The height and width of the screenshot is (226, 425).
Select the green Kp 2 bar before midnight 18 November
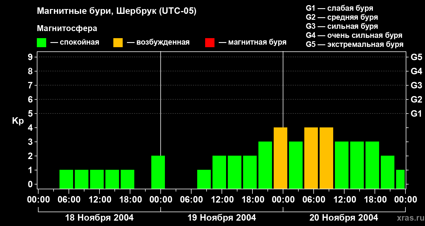coord(158,172)
